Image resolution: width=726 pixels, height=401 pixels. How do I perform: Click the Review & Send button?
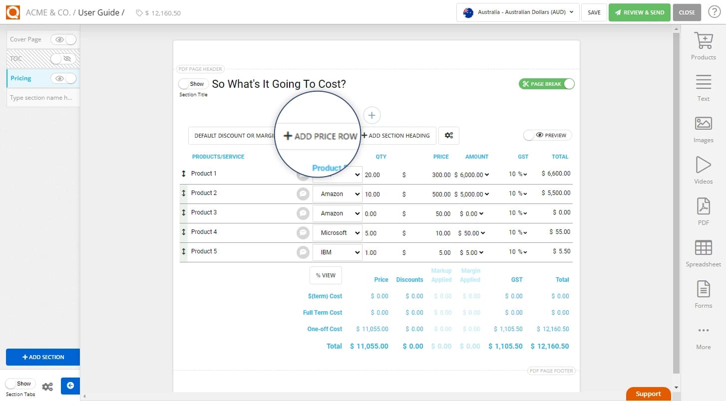click(640, 12)
